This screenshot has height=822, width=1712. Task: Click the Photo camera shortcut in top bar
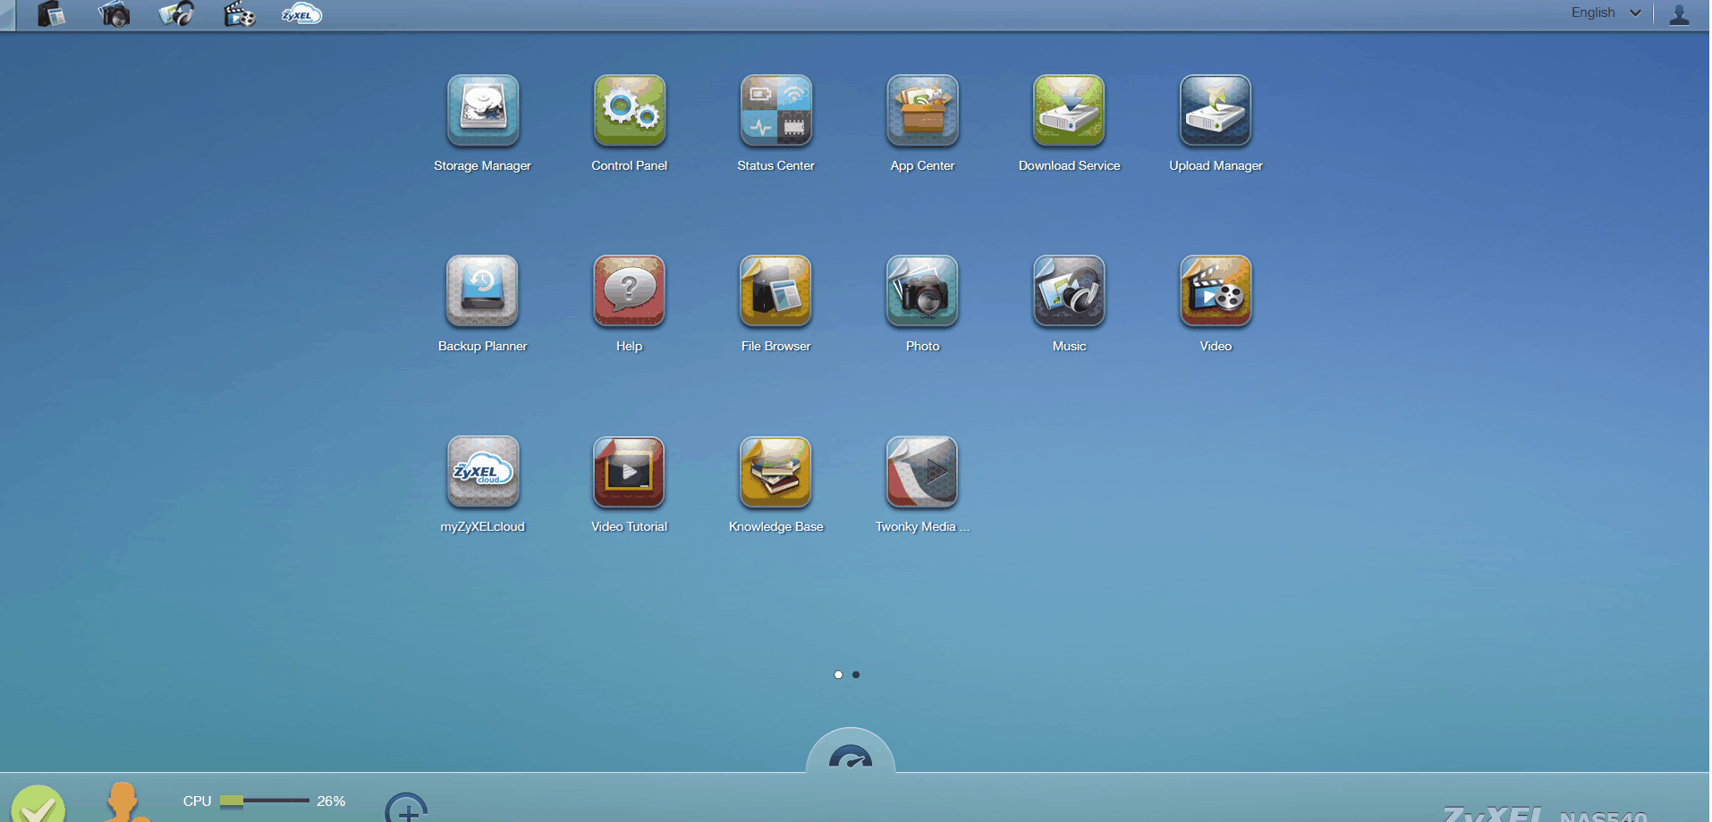pos(114,14)
